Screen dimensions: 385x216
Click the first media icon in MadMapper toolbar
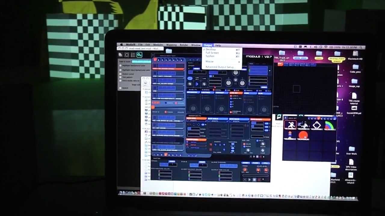[121, 55]
